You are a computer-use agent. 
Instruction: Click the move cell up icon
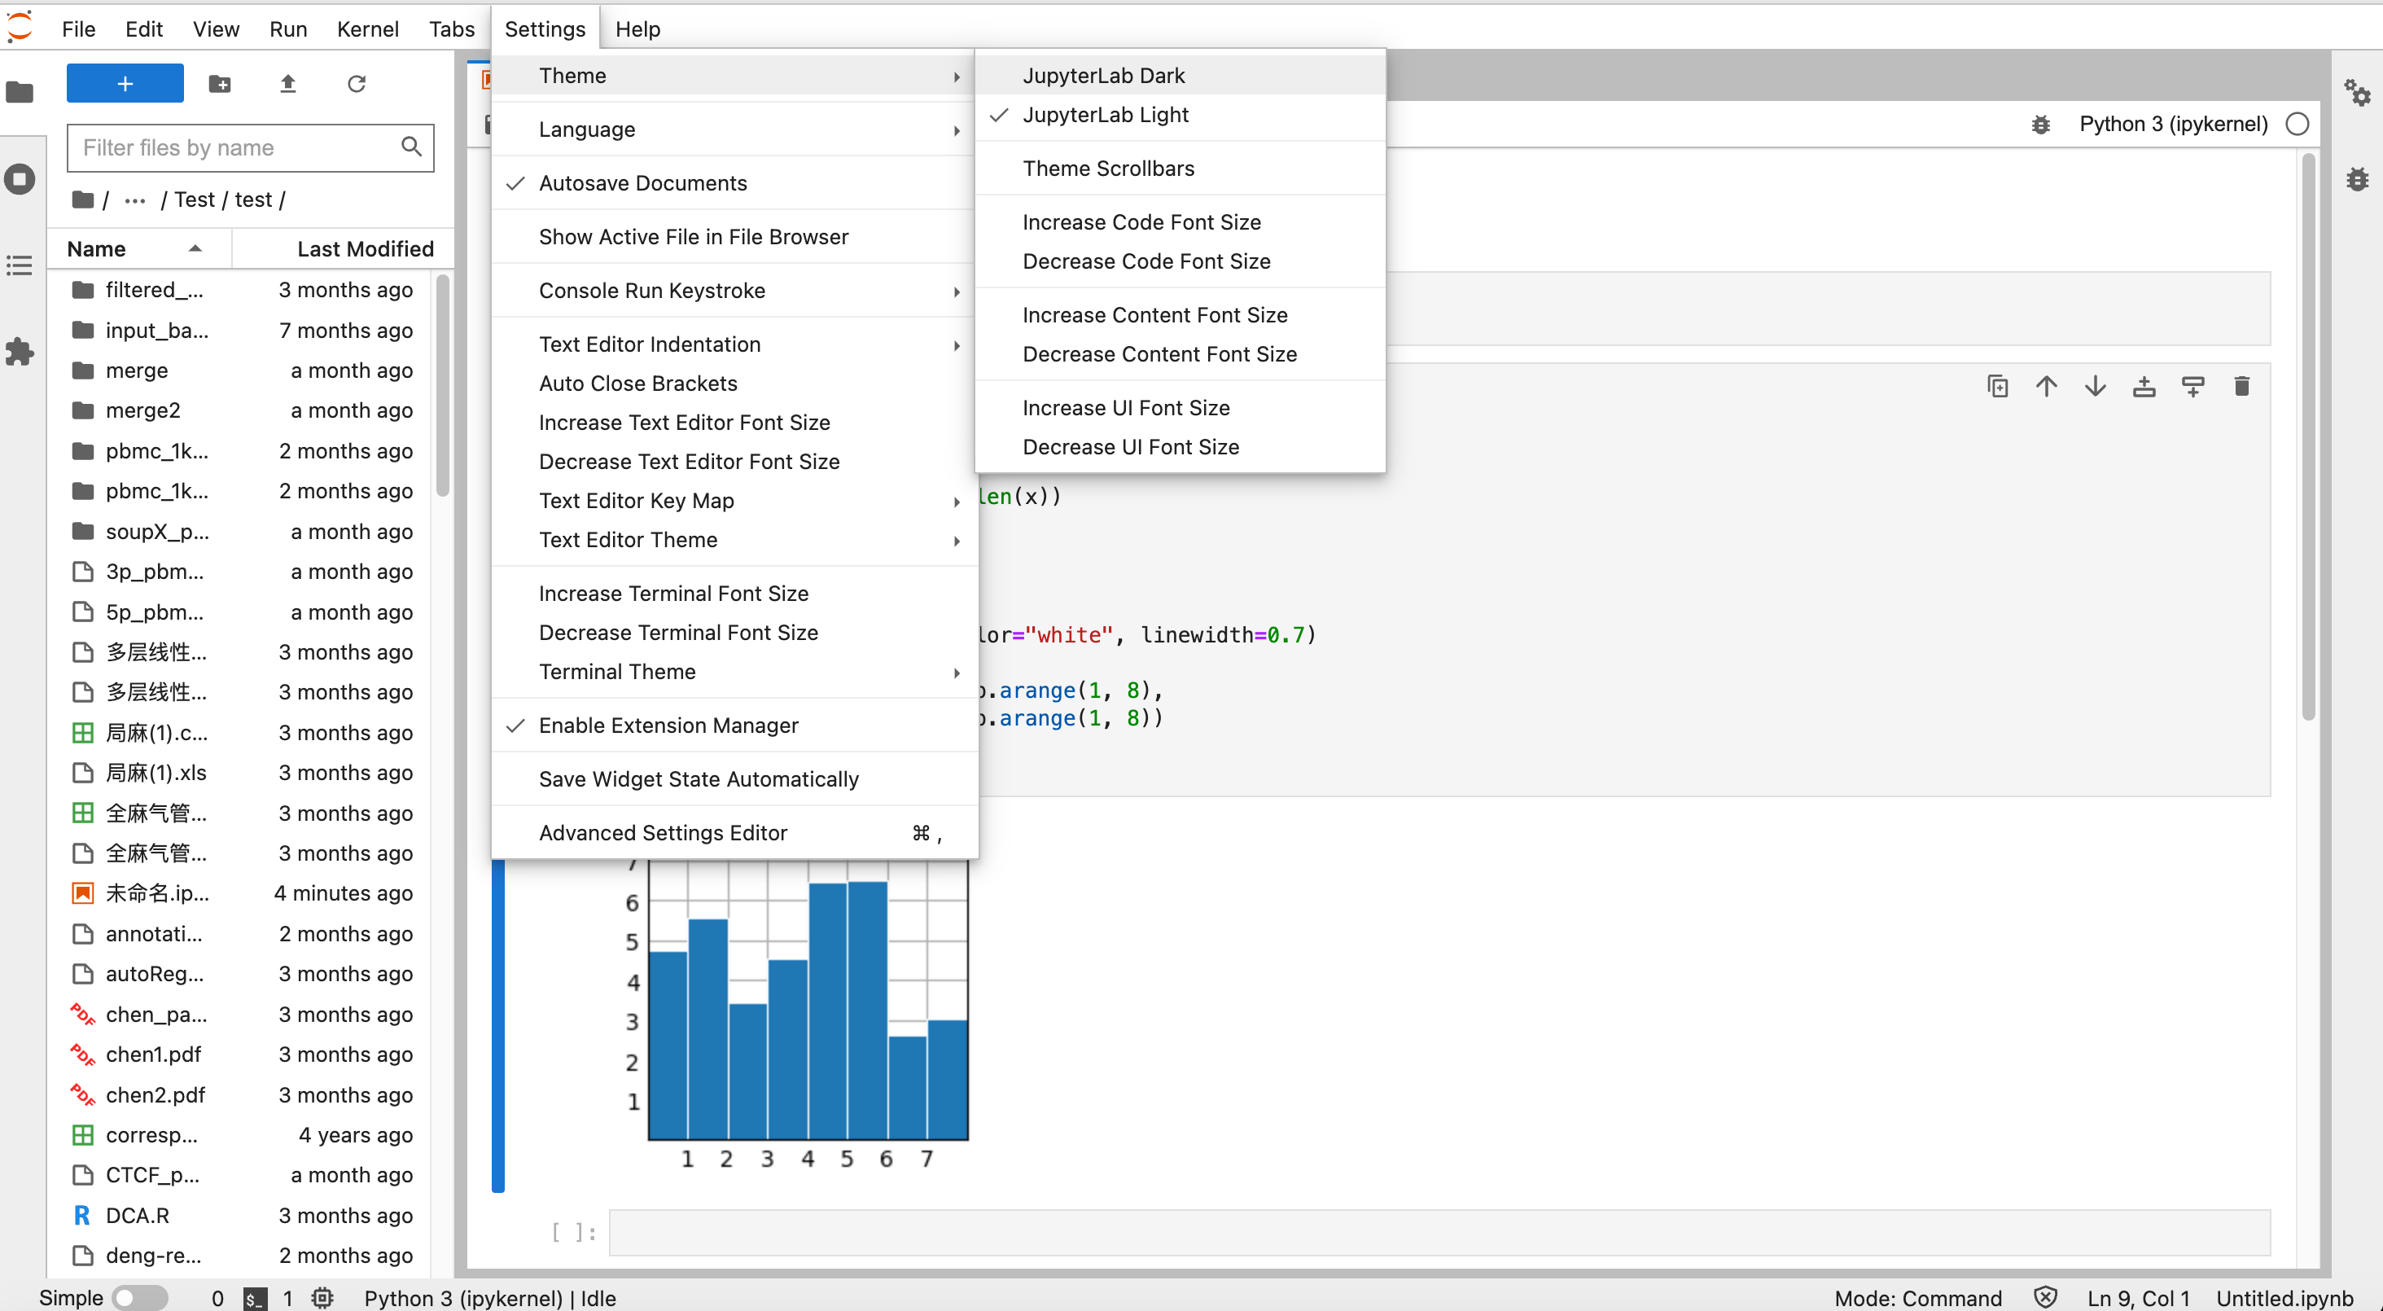pos(2044,388)
